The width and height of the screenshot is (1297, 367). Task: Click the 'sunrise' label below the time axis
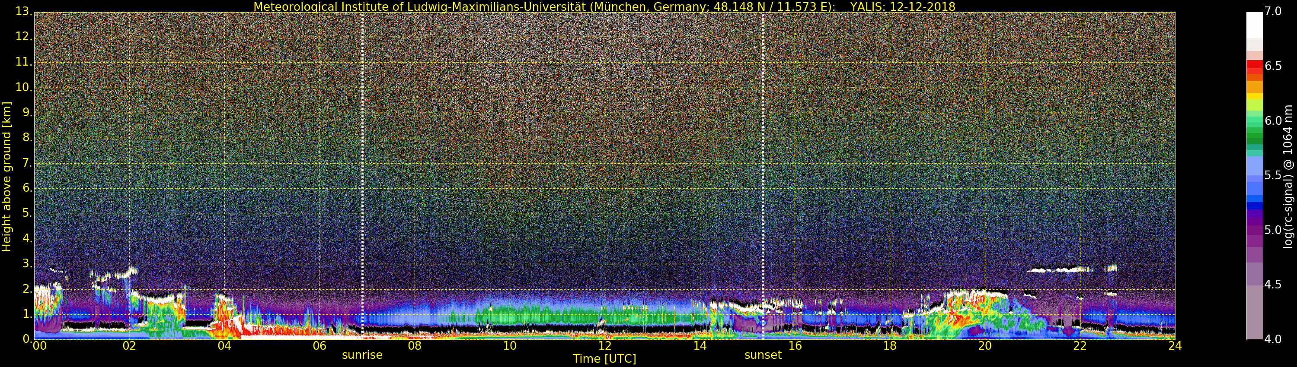pyautogui.click(x=362, y=355)
